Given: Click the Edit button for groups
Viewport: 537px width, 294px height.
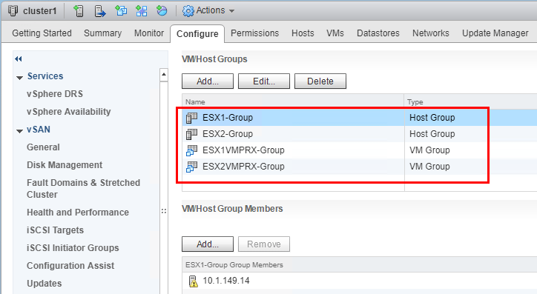Looking at the screenshot, I should coord(264,81).
